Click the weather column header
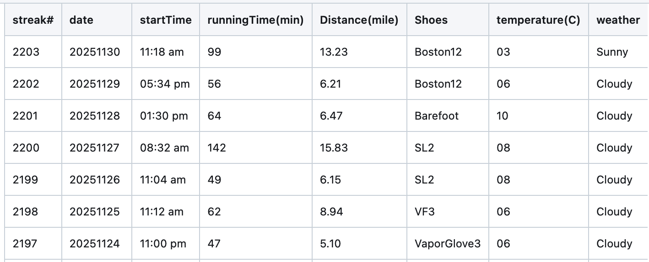 click(618, 20)
